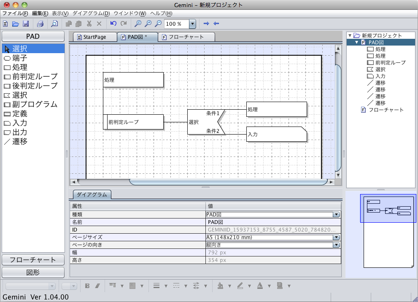The width and height of the screenshot is (418, 302).
Task: Open the 図形 palette button
Action: [33, 272]
